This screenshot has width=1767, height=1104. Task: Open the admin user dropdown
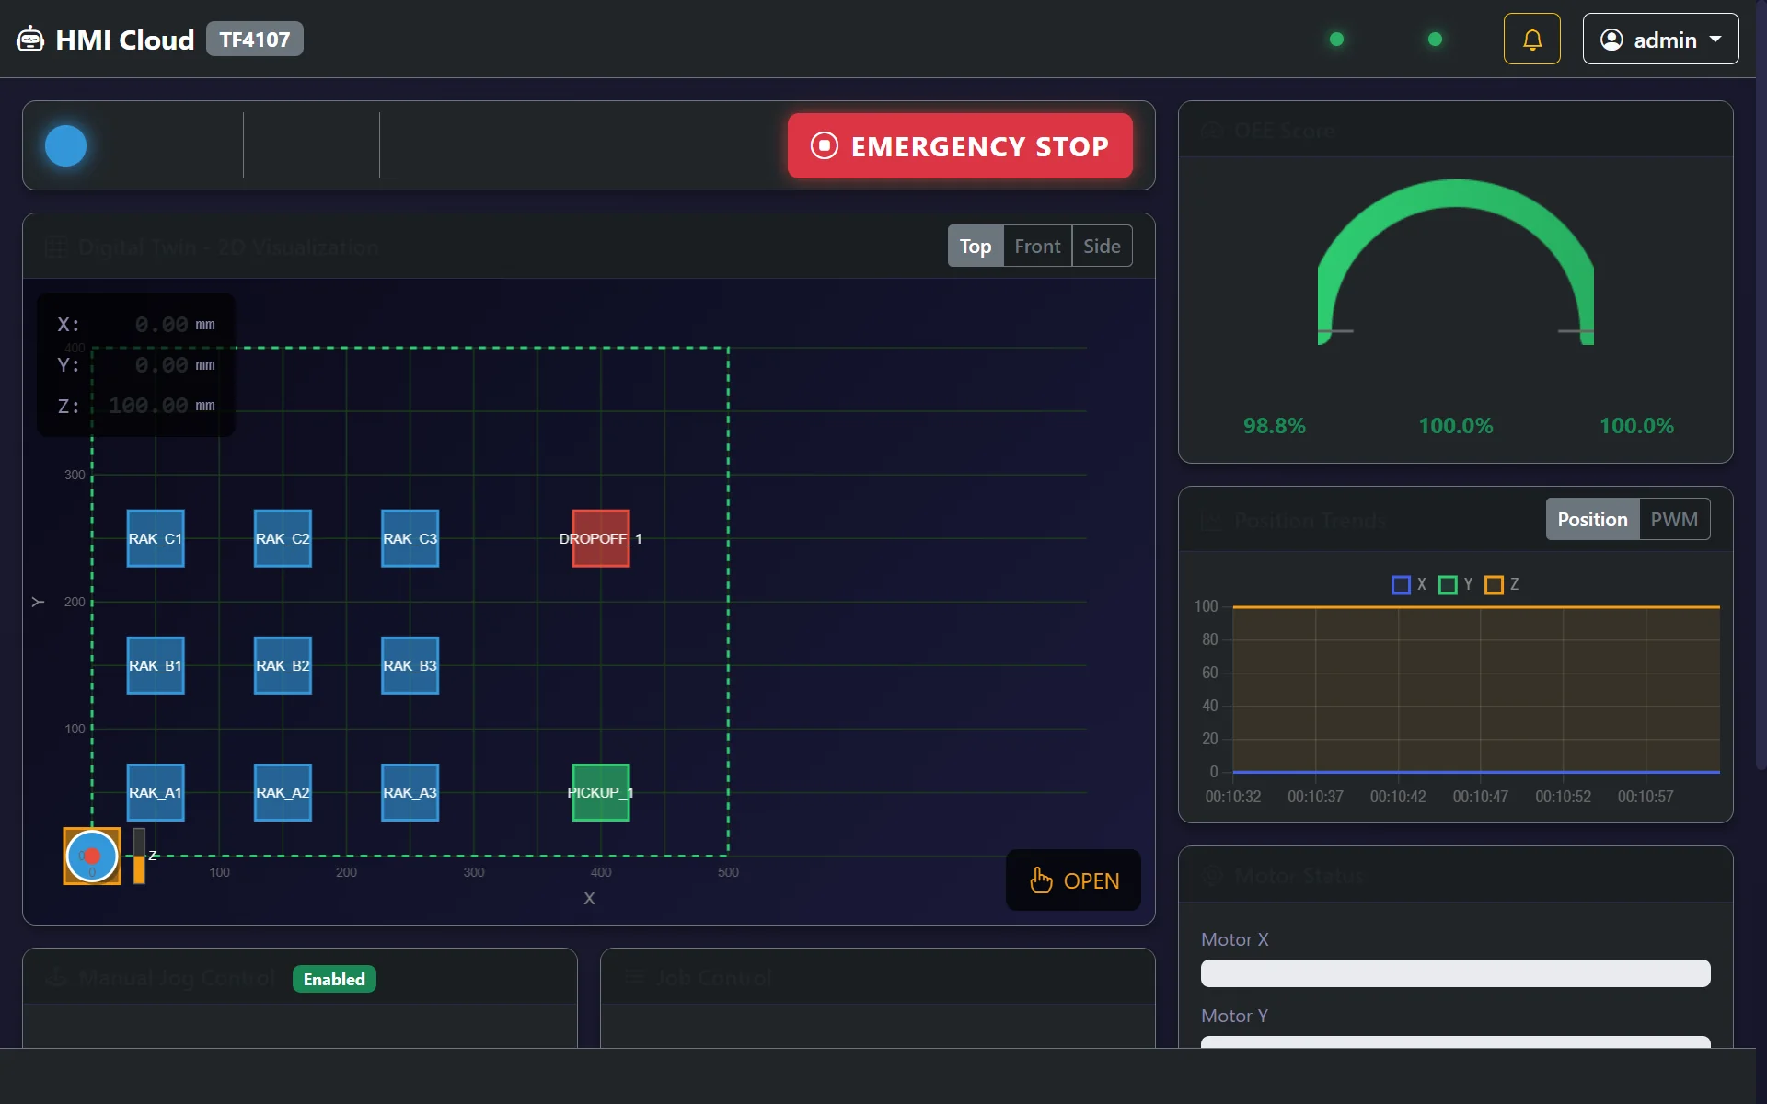tap(1660, 40)
